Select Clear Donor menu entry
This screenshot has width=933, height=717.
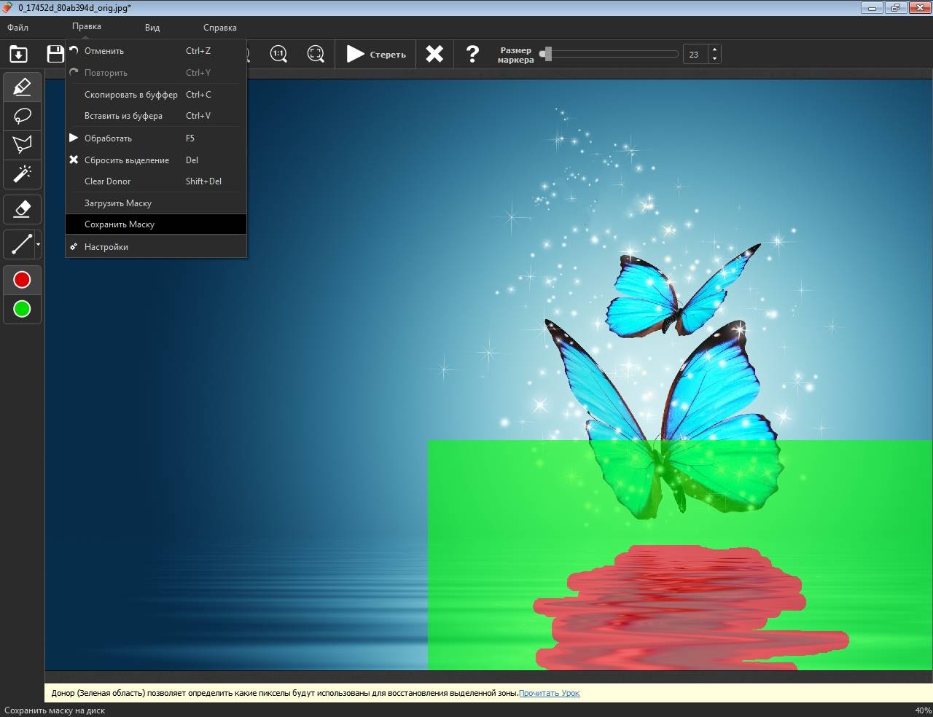point(156,181)
